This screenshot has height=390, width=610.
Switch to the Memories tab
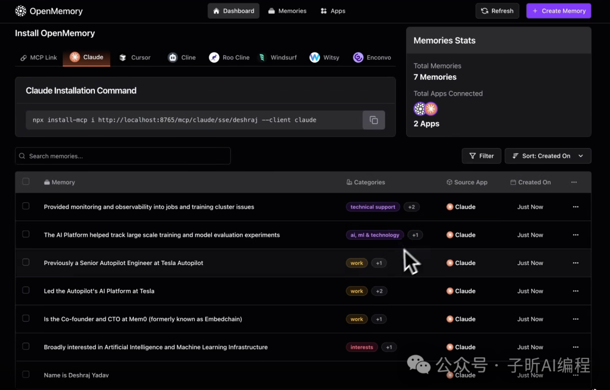(287, 11)
